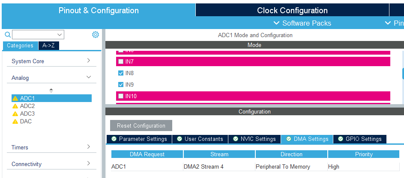Click the DAC warning triangle icon

pos(15,122)
